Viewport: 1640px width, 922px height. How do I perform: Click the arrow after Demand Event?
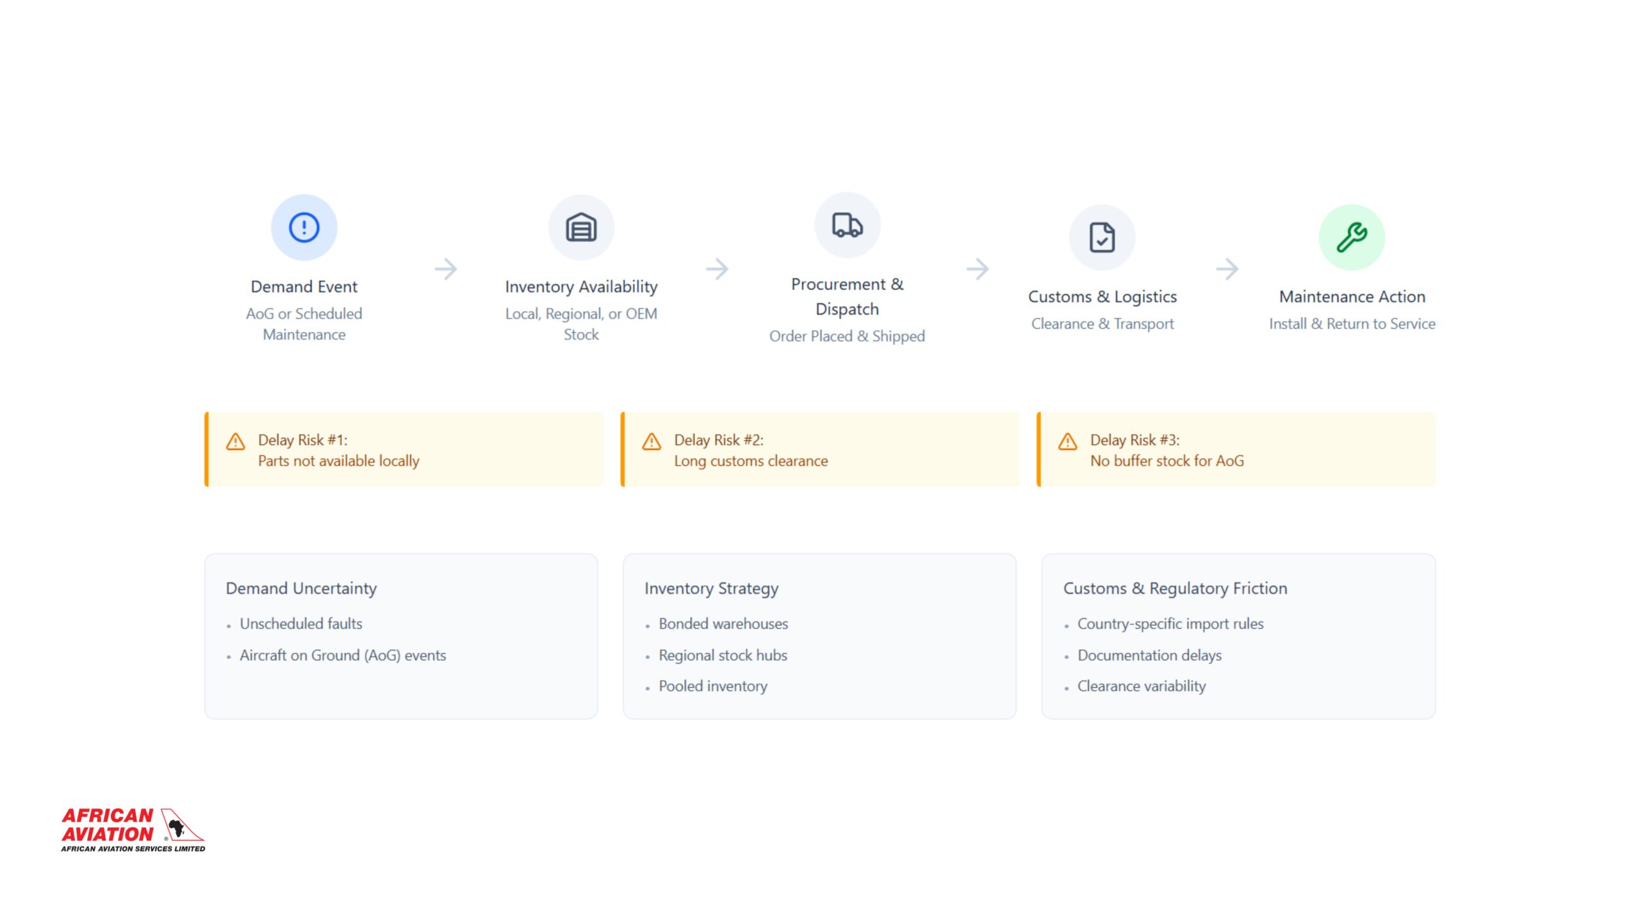pos(445,269)
